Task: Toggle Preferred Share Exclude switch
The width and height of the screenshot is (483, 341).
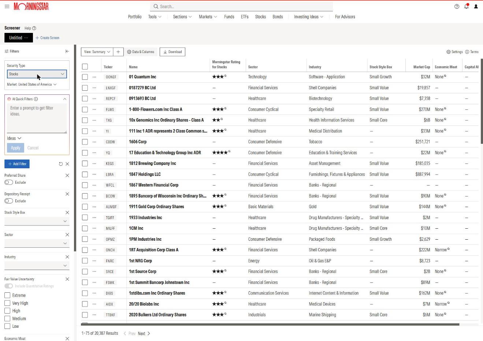Action: [x=9, y=182]
